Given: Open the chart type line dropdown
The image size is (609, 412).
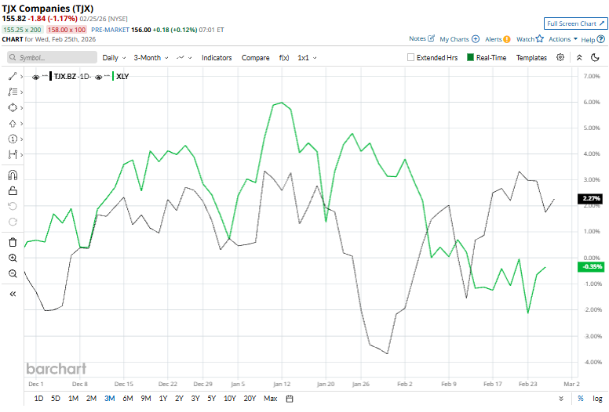Looking at the screenshot, I should [184, 58].
